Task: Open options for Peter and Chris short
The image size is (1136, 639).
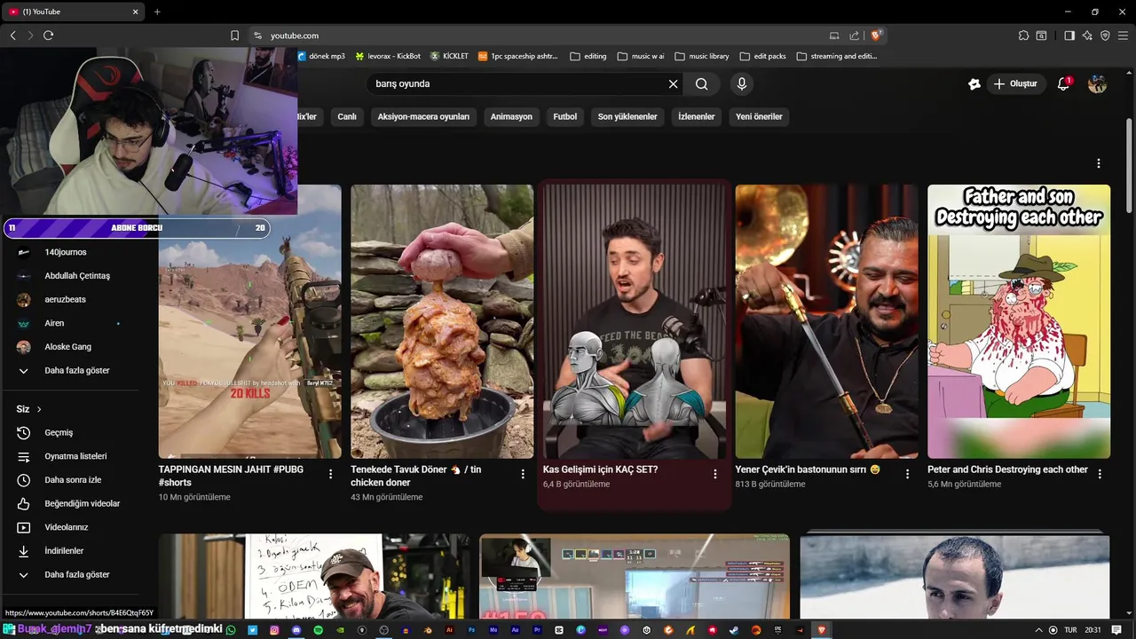Action: tap(1100, 474)
